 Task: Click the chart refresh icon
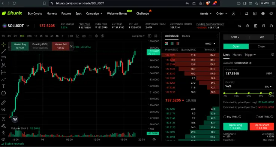pyautogui.click(x=103, y=36)
